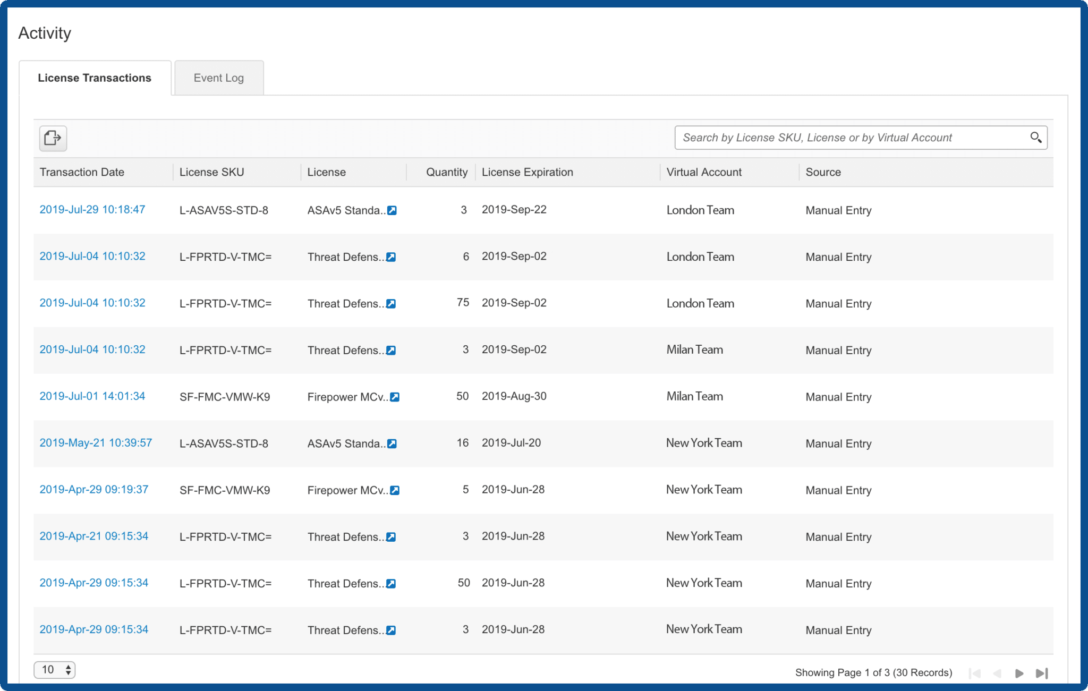Screen dimensions: 1088x691
Task: Click the export transactions icon
Action: [x=53, y=138]
